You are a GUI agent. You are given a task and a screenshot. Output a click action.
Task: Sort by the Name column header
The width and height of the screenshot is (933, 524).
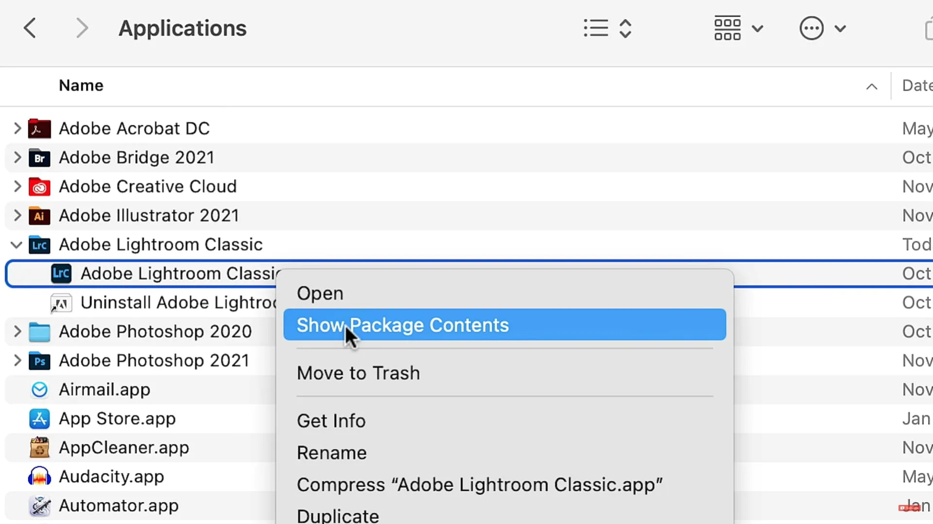coord(81,85)
